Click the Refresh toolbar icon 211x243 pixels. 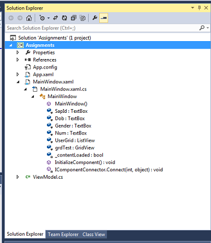coord(64,18)
